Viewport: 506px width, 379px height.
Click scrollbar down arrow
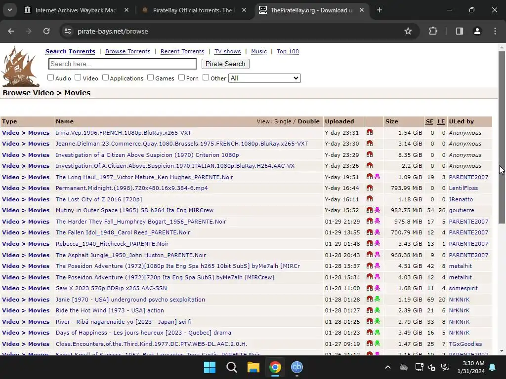pos(502,351)
